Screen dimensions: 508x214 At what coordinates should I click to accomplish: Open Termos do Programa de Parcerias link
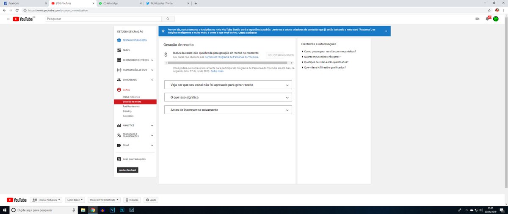232,57
